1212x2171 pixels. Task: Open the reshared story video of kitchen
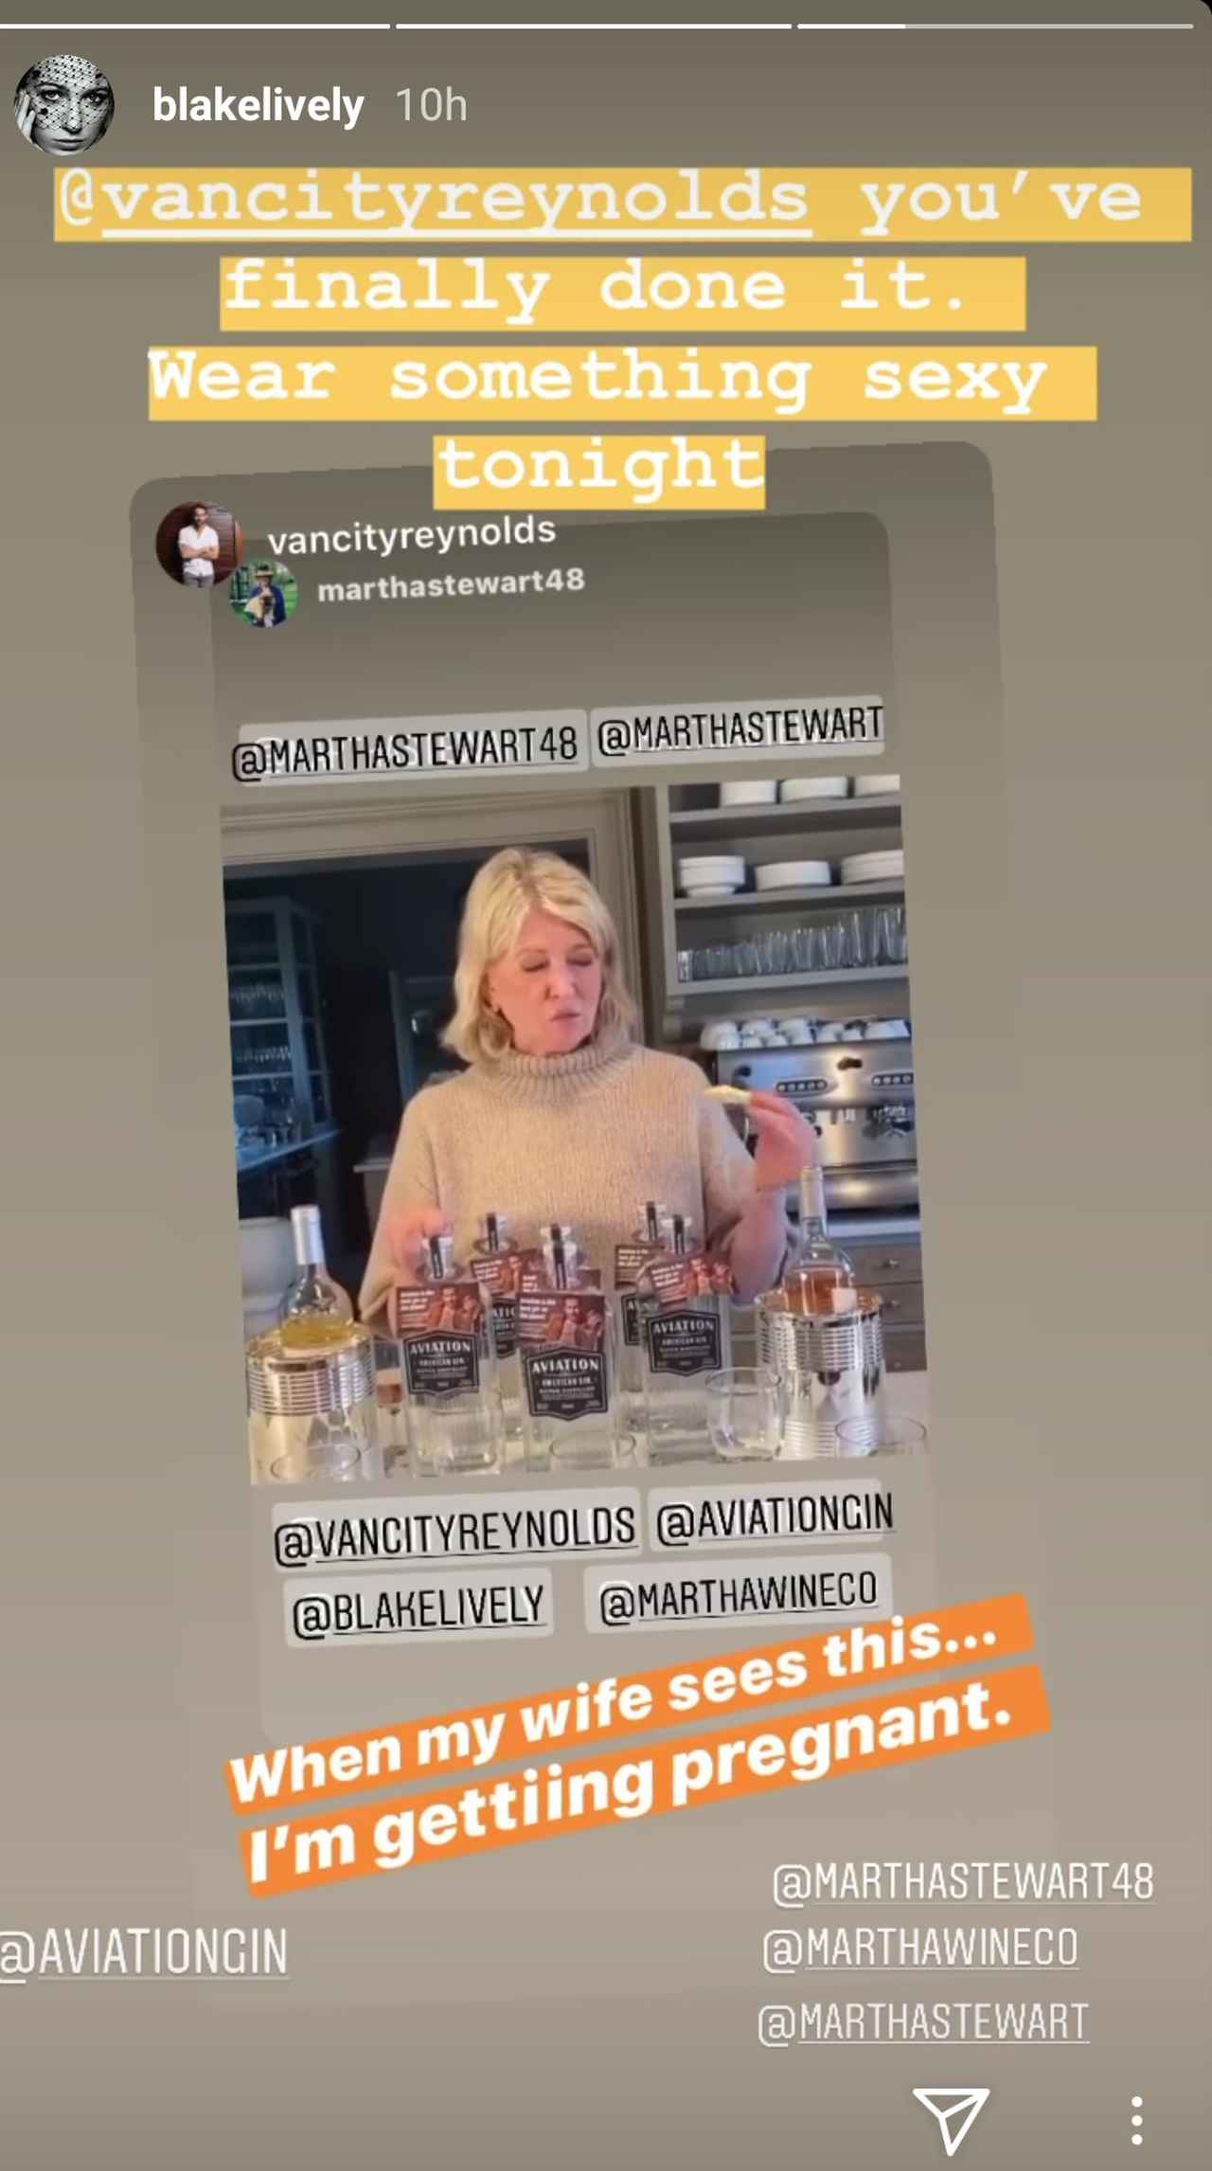pos(573,1132)
